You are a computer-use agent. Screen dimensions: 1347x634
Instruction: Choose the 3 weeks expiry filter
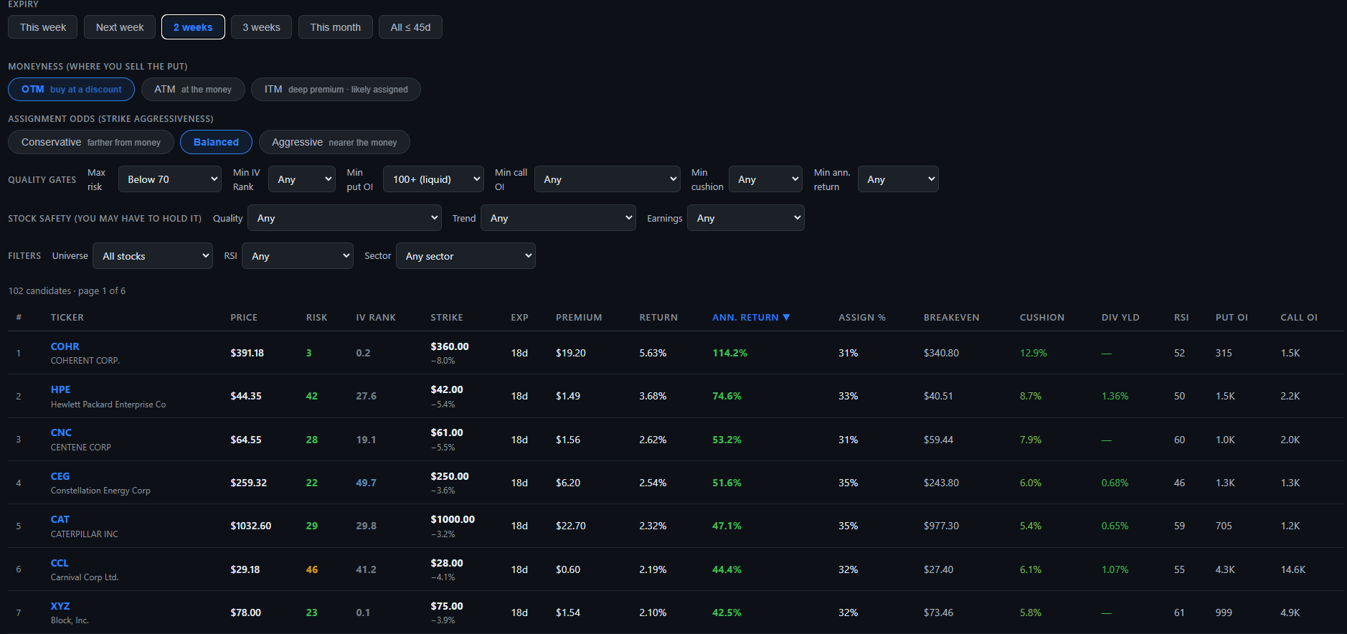(x=261, y=27)
